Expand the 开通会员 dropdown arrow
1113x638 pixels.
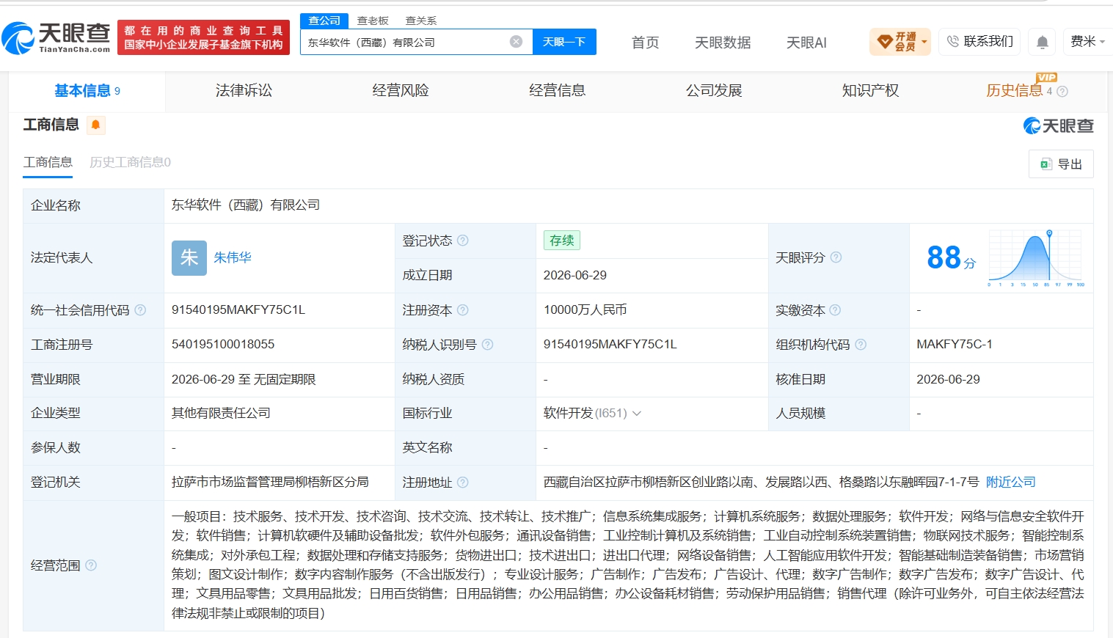click(x=924, y=42)
